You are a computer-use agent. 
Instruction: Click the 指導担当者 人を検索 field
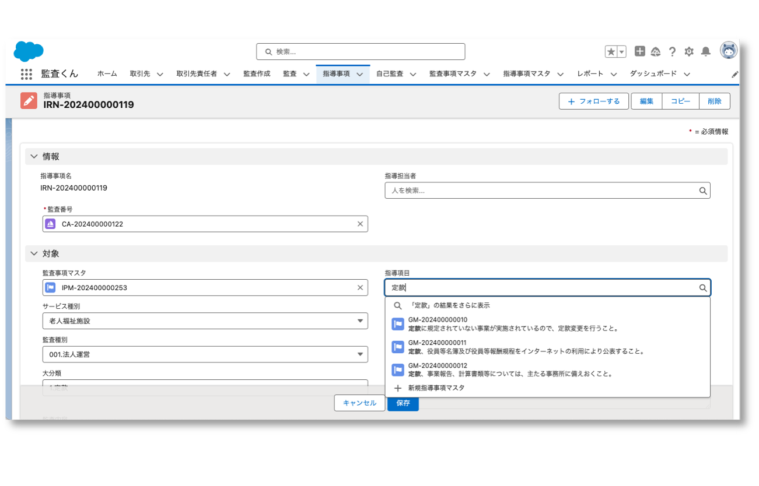pyautogui.click(x=547, y=191)
